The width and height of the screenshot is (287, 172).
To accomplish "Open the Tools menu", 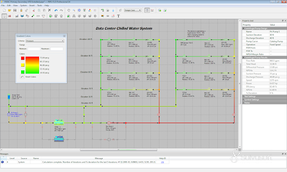I will pyautogui.click(x=40, y=5).
